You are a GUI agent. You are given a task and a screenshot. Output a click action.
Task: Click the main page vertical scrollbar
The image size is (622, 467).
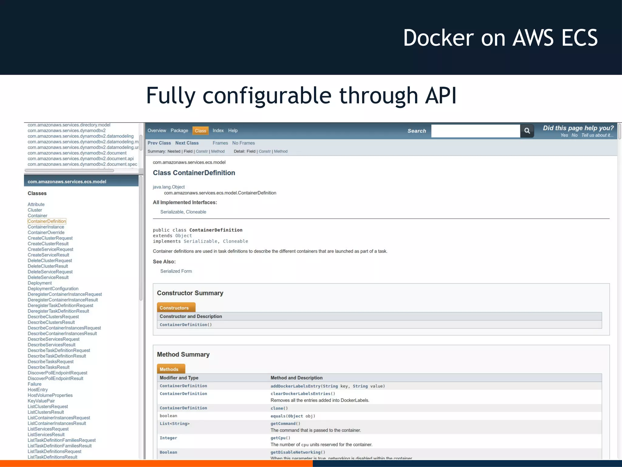point(620,131)
